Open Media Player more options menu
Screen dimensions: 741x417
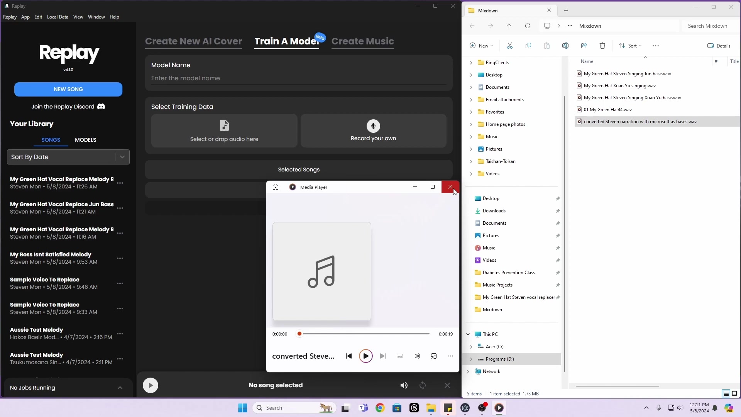coord(451,356)
